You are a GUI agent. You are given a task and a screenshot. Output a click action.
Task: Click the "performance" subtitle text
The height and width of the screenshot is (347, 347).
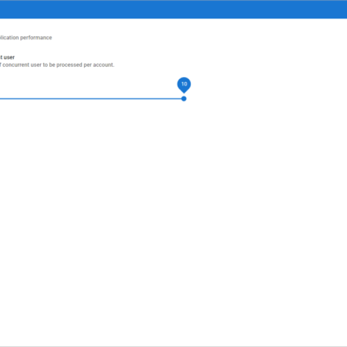(x=36, y=37)
